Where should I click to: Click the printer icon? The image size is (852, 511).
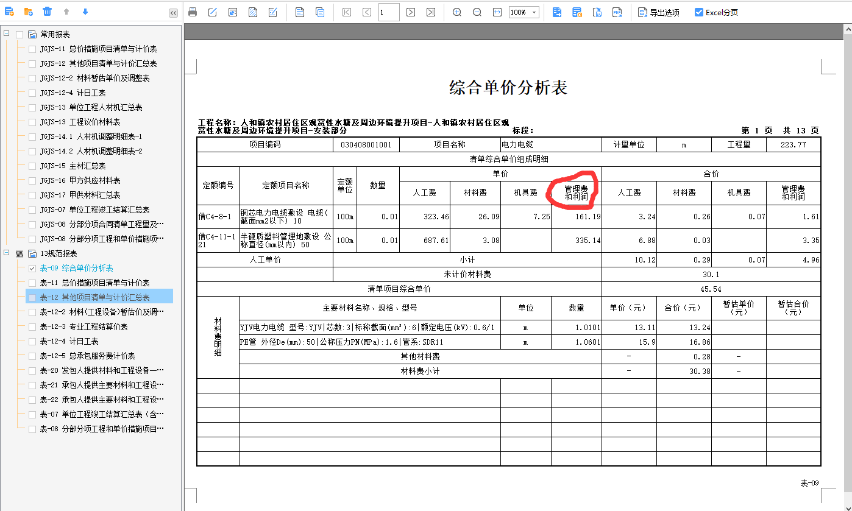(x=193, y=12)
